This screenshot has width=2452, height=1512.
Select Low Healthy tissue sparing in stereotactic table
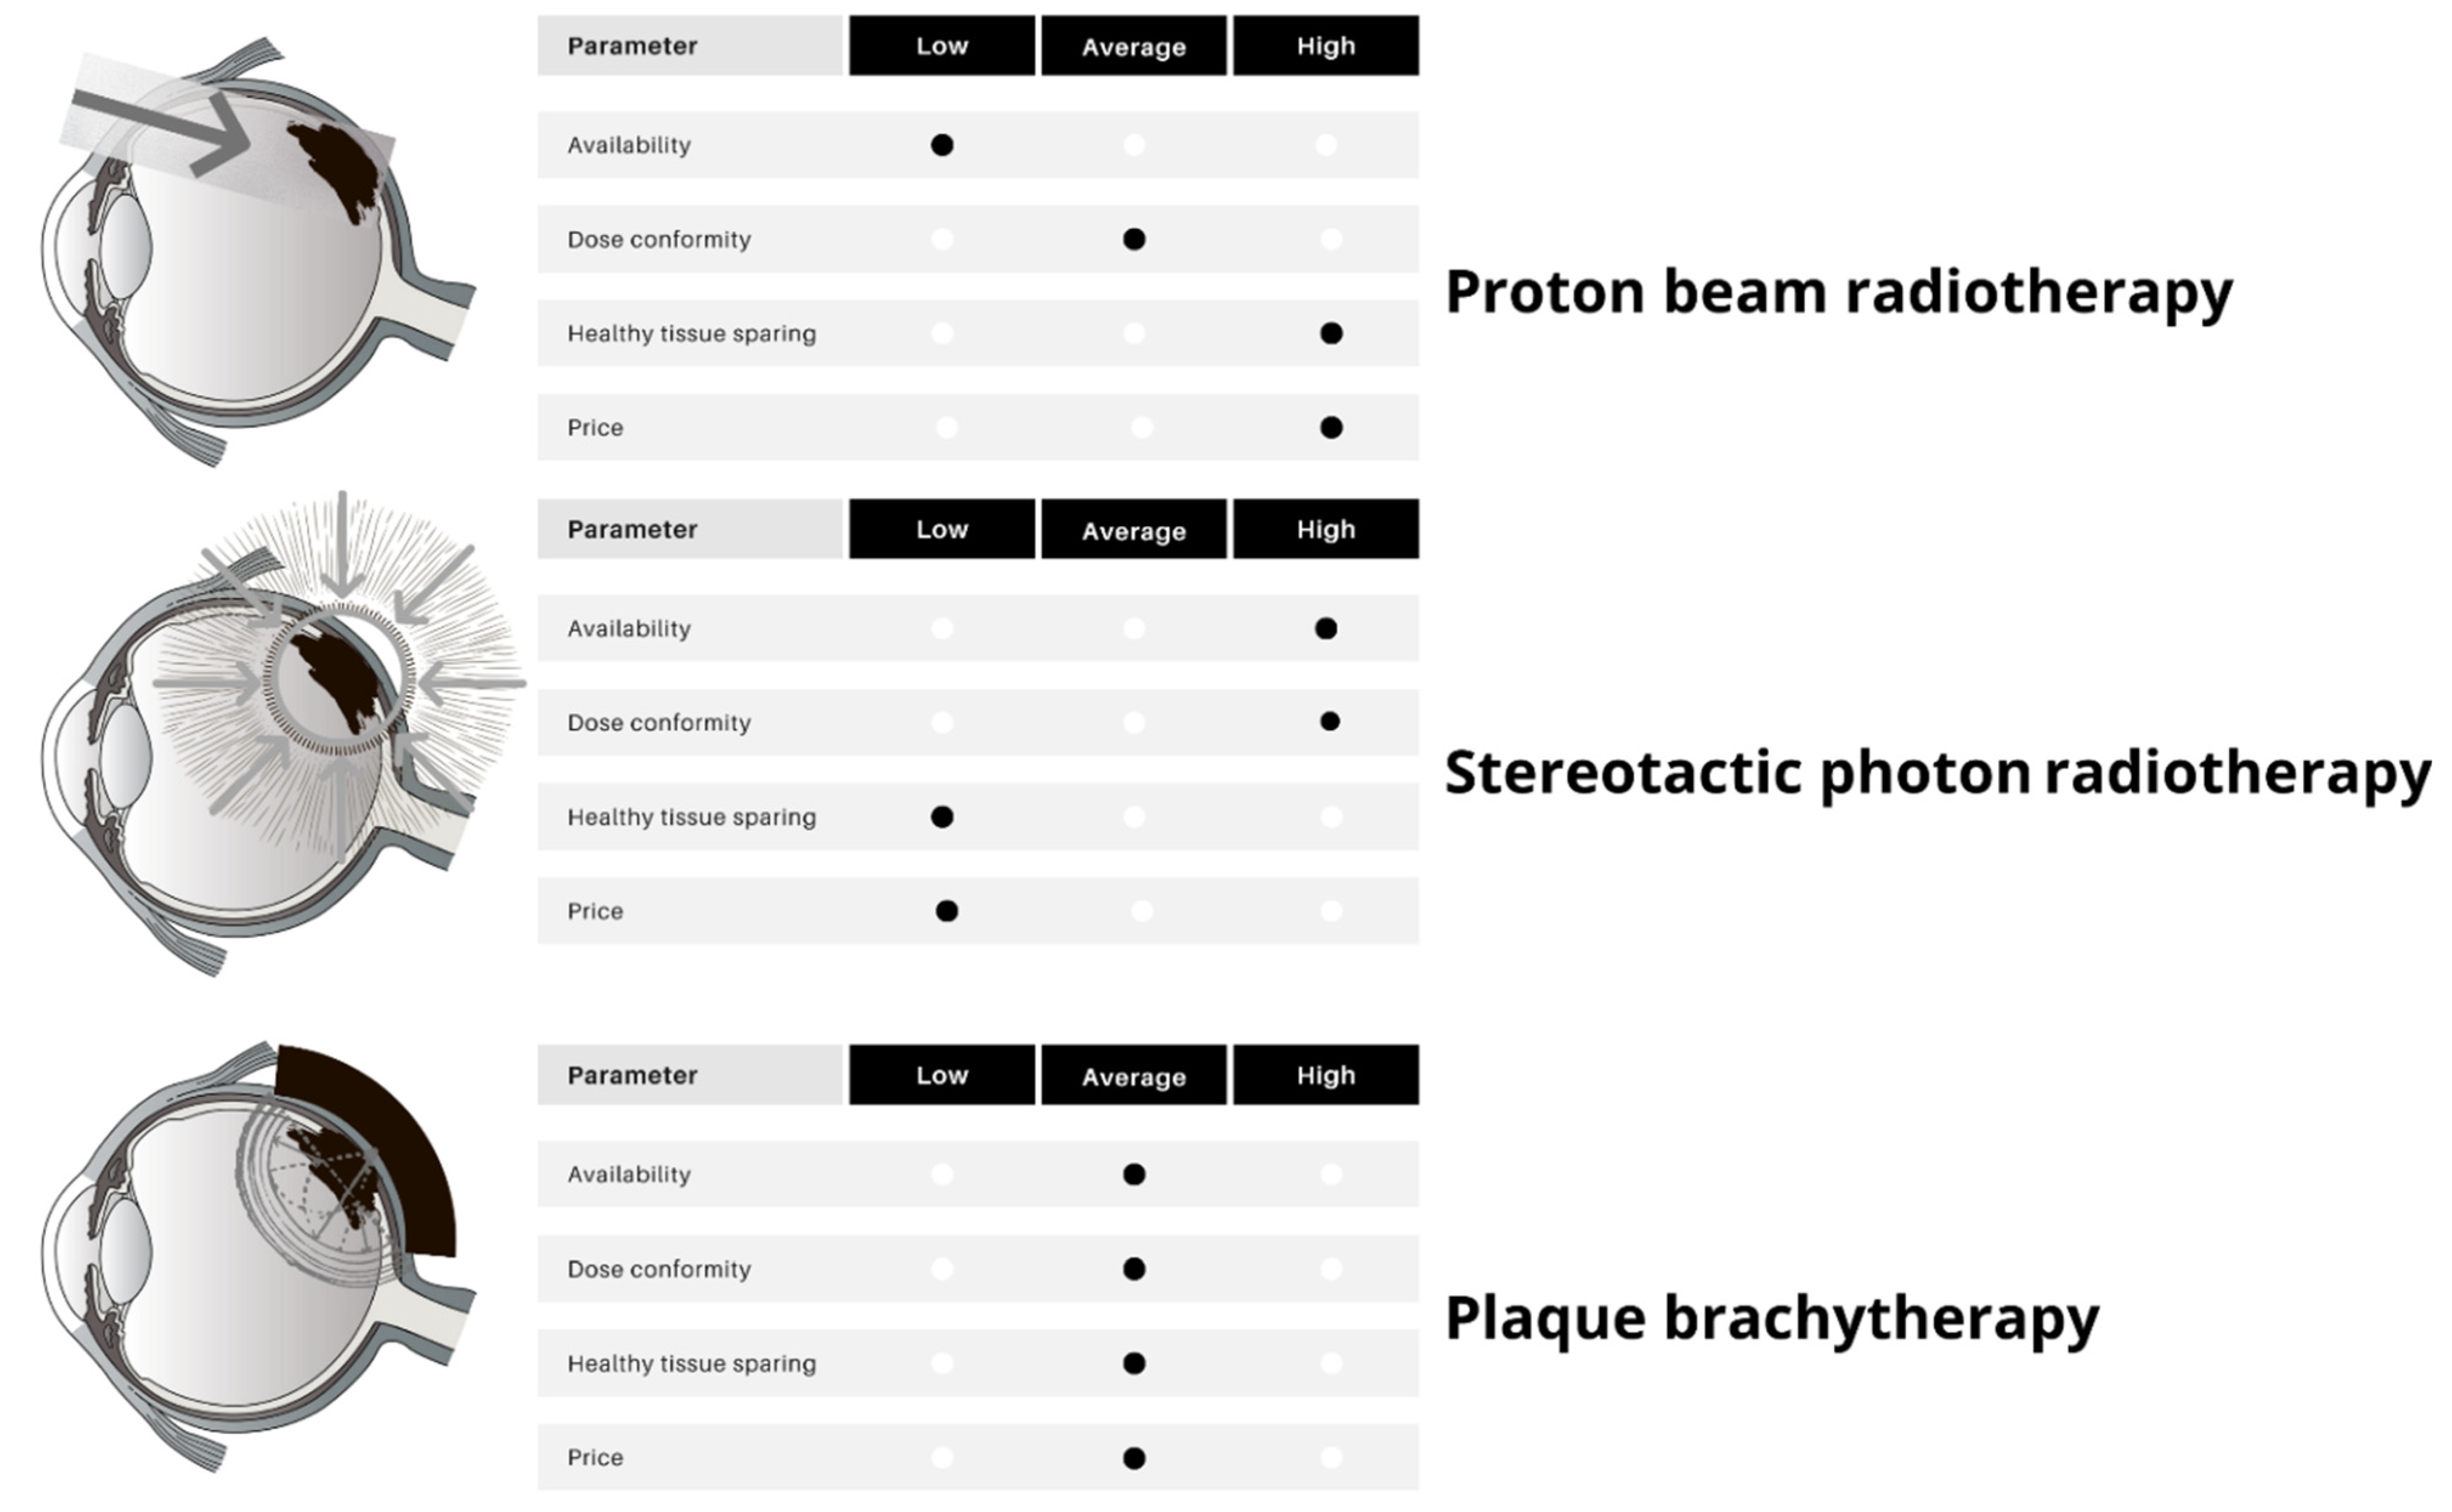point(941,817)
